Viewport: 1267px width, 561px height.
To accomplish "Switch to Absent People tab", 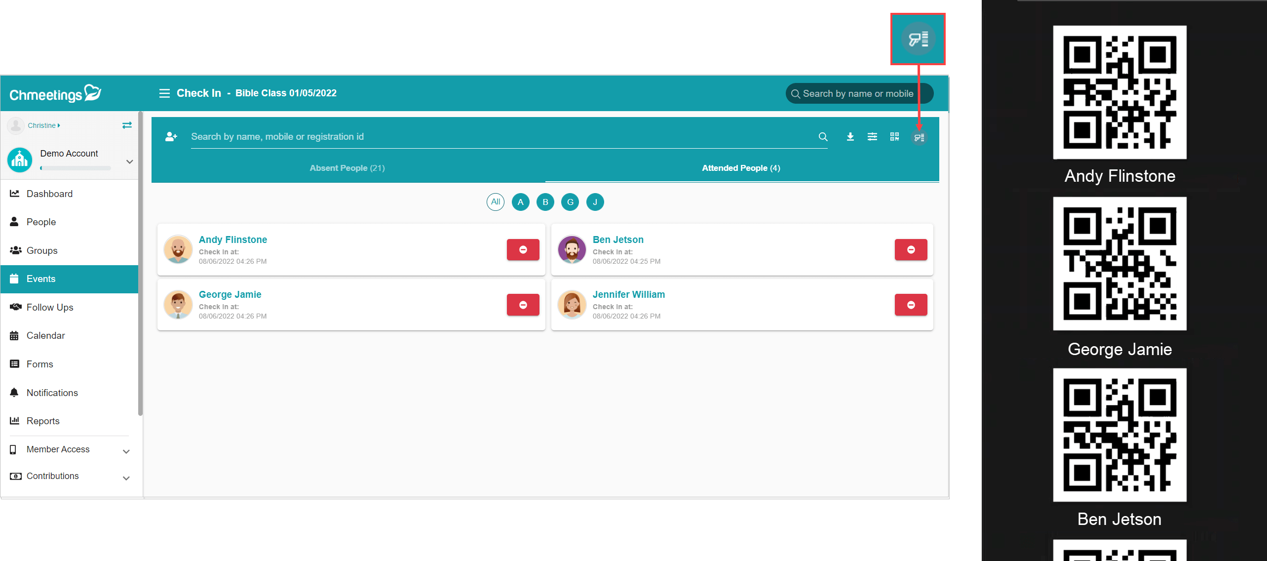I will point(347,168).
